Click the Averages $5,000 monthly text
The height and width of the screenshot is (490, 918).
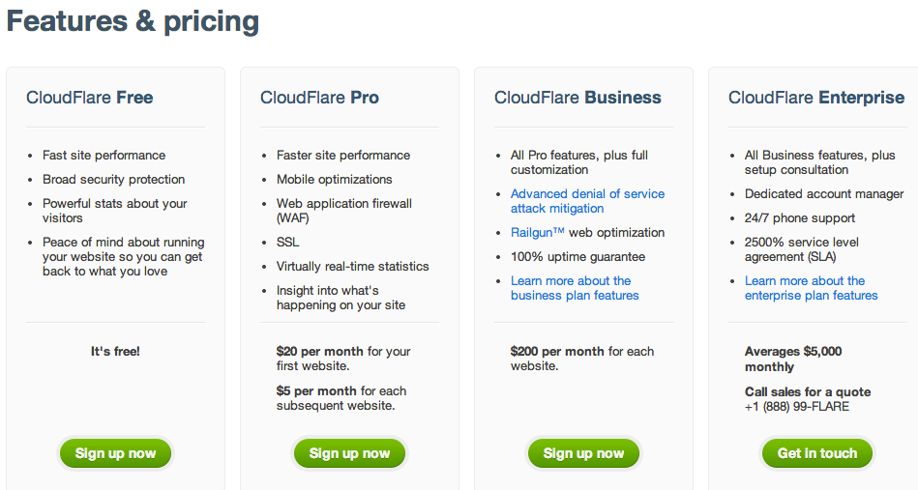click(793, 359)
